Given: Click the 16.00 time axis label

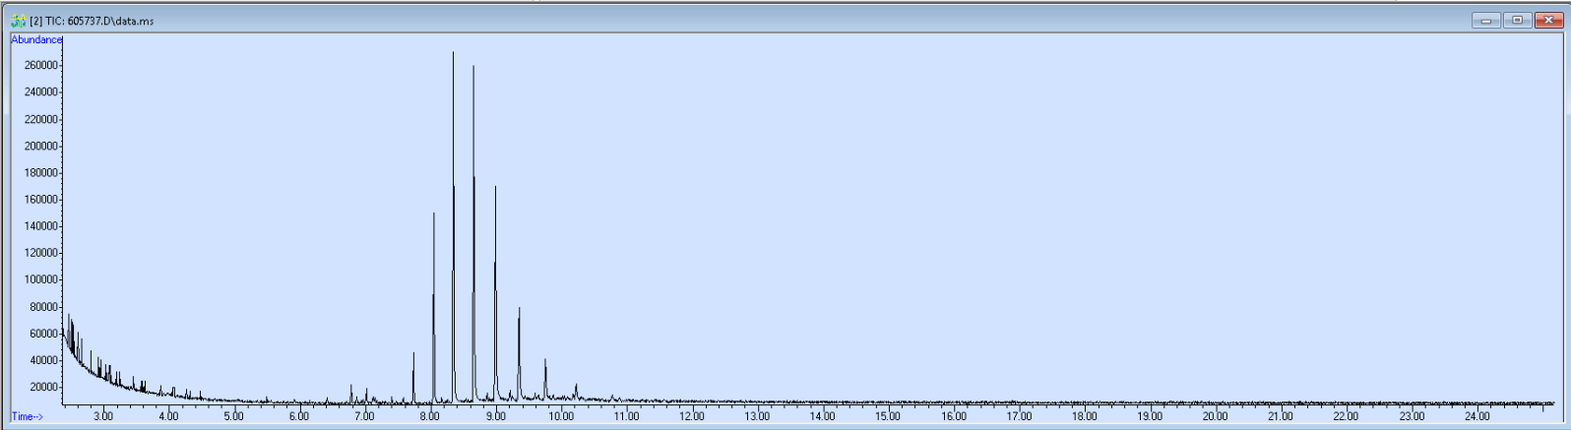Looking at the screenshot, I should tap(953, 416).
